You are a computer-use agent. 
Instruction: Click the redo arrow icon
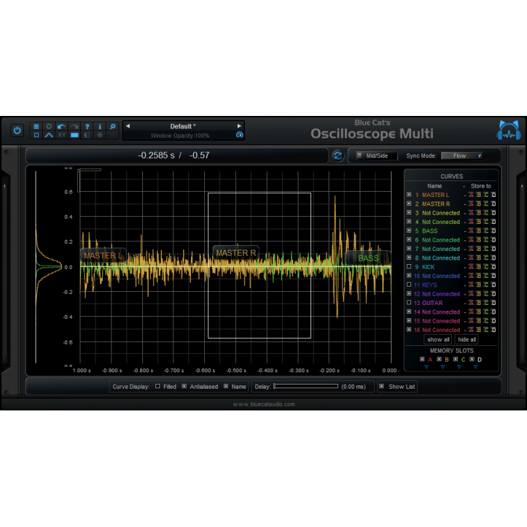coord(73,126)
